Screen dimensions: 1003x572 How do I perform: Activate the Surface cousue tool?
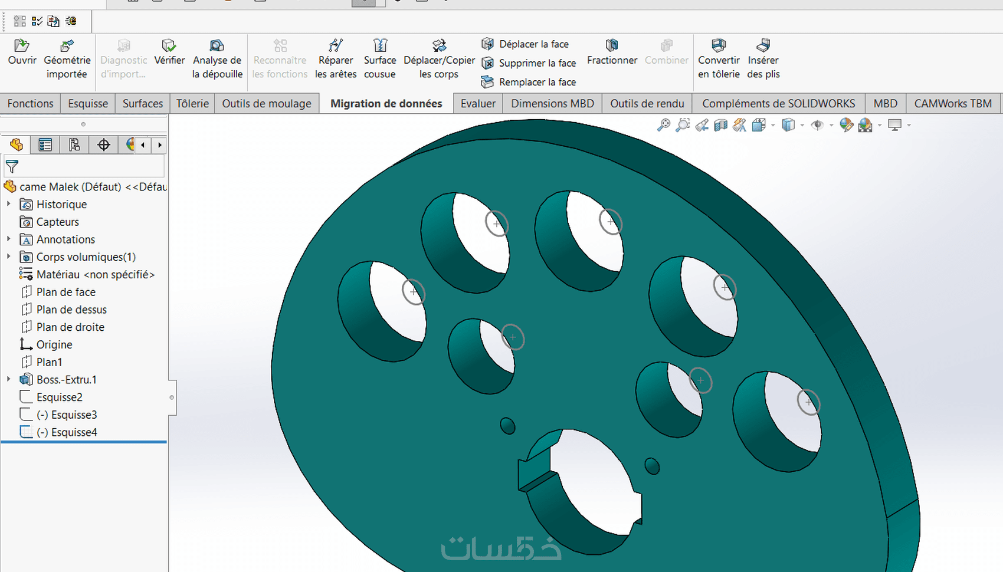(380, 59)
